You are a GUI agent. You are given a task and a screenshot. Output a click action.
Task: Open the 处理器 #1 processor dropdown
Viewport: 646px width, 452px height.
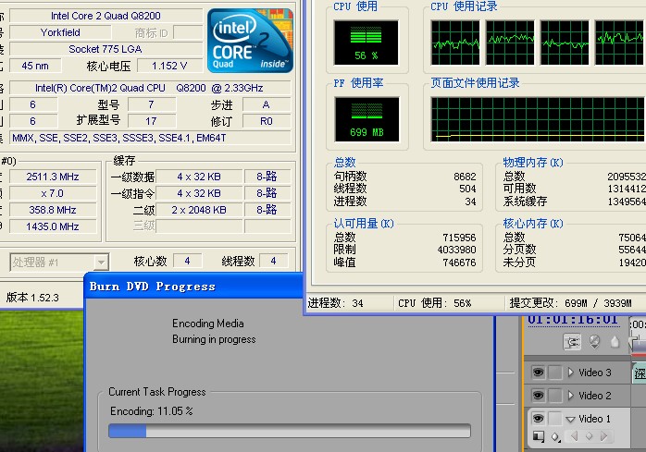tap(60, 262)
